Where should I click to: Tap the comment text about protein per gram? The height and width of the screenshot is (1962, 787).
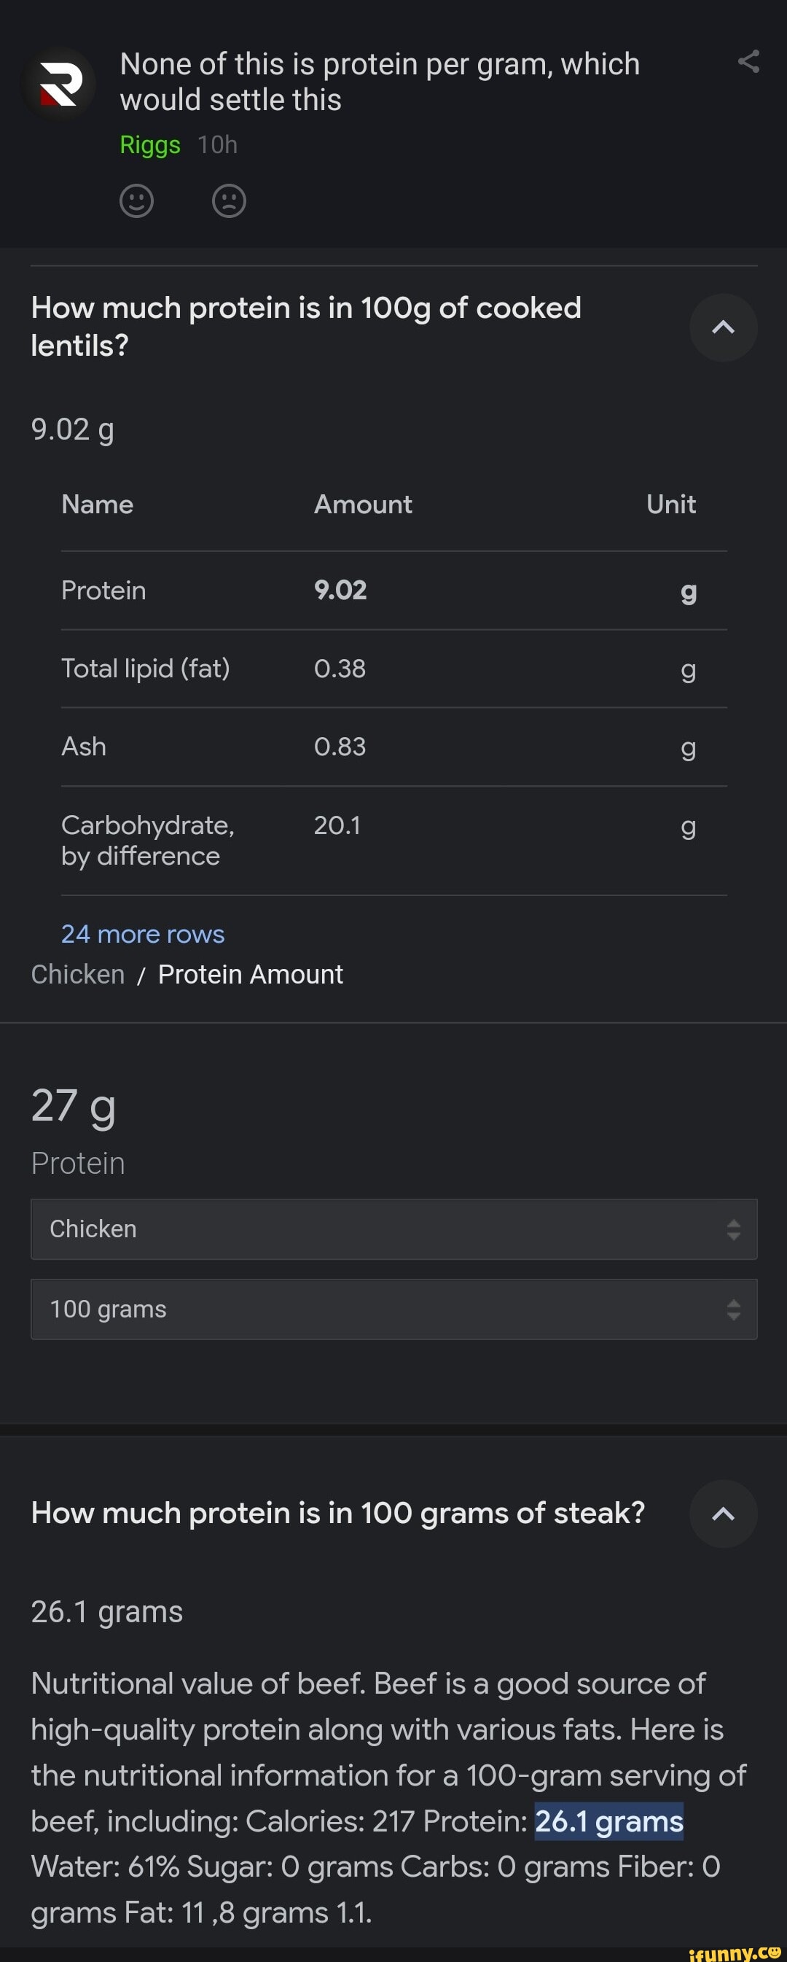pos(379,82)
